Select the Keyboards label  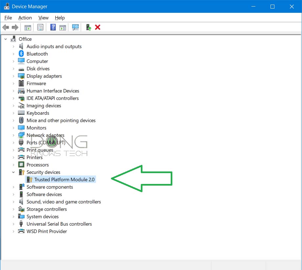pyautogui.click(x=38, y=113)
